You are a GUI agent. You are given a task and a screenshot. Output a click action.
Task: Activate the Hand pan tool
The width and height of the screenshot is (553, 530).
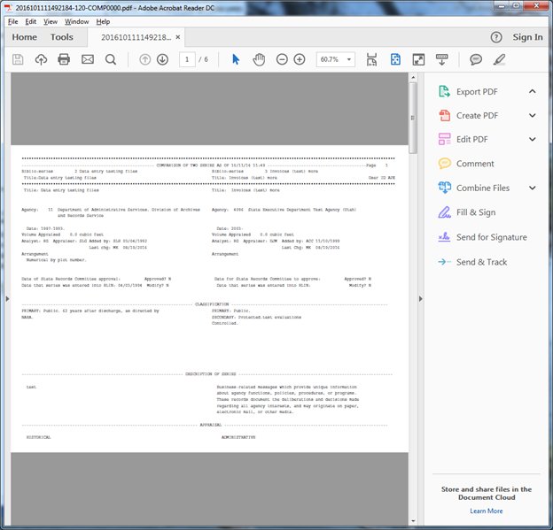pos(259,59)
